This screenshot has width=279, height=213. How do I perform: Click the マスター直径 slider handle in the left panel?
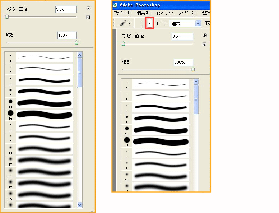coord(7,17)
